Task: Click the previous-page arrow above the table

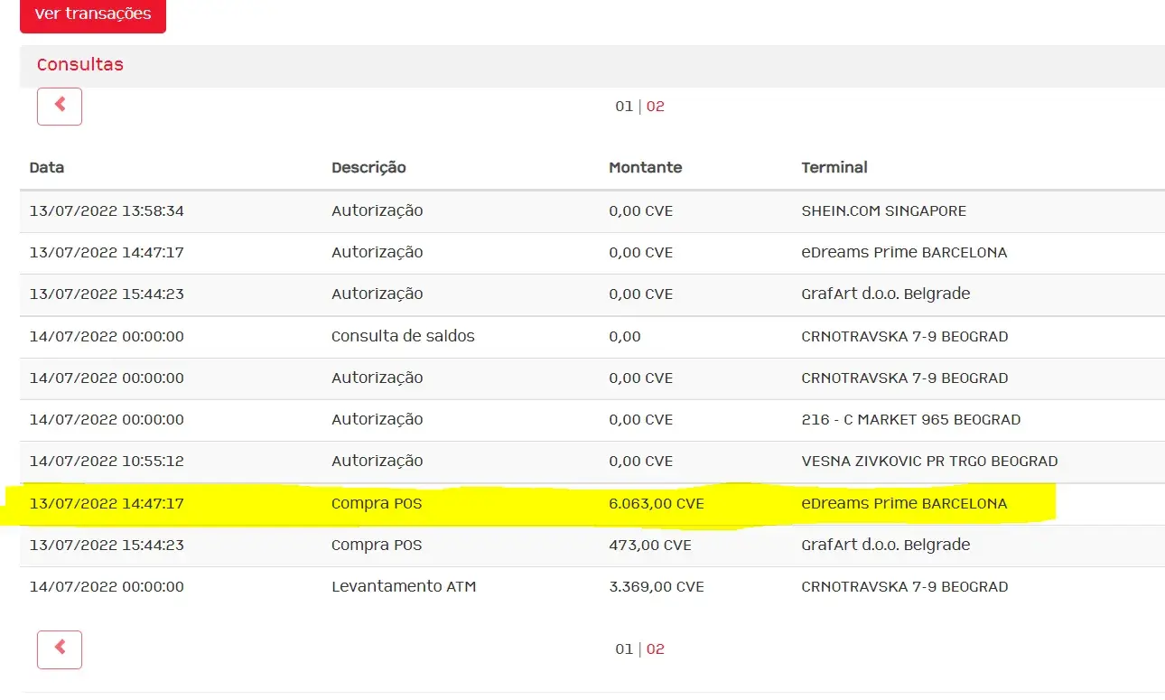Action: click(60, 107)
